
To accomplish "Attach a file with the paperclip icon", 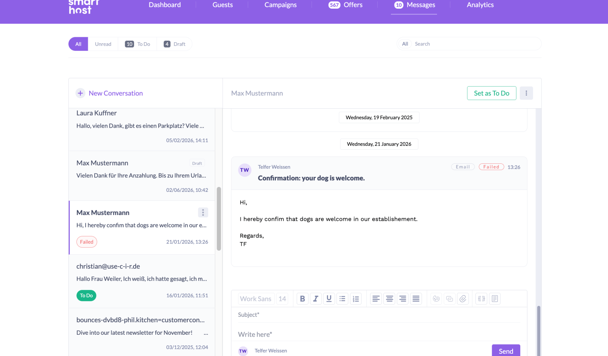I will tap(463, 299).
